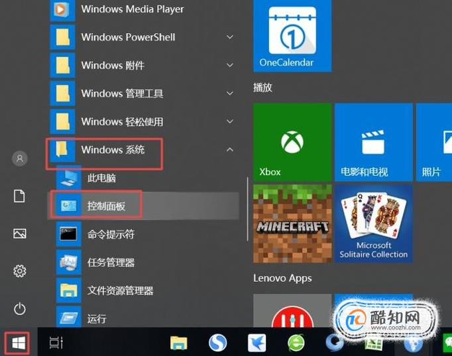452x356 pixels.
Task: Click the Windows Media Player label
Action: (133, 9)
